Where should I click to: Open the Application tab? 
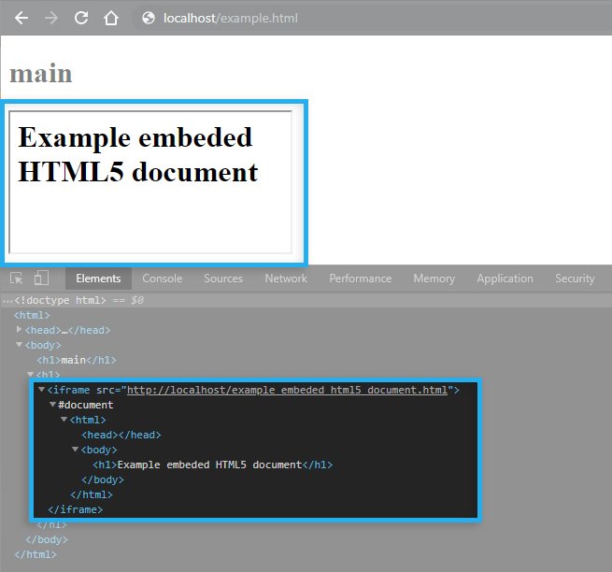click(505, 279)
